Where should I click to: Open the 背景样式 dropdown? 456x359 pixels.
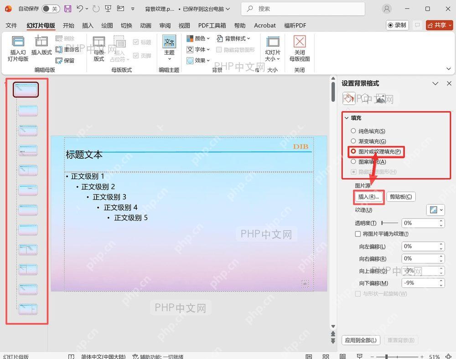click(x=233, y=38)
